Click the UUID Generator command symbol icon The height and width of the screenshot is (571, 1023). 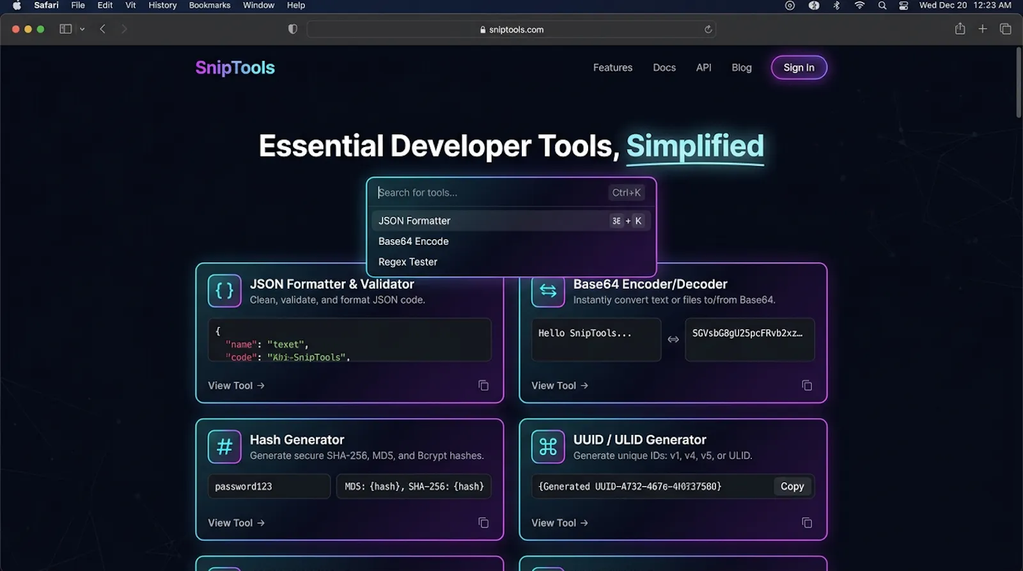coord(548,446)
